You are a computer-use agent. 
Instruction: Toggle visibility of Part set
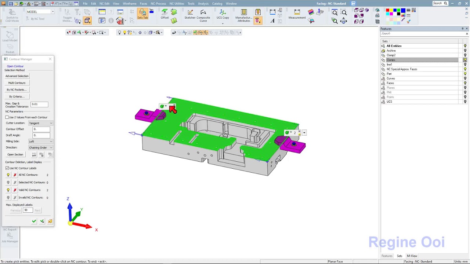click(465, 74)
